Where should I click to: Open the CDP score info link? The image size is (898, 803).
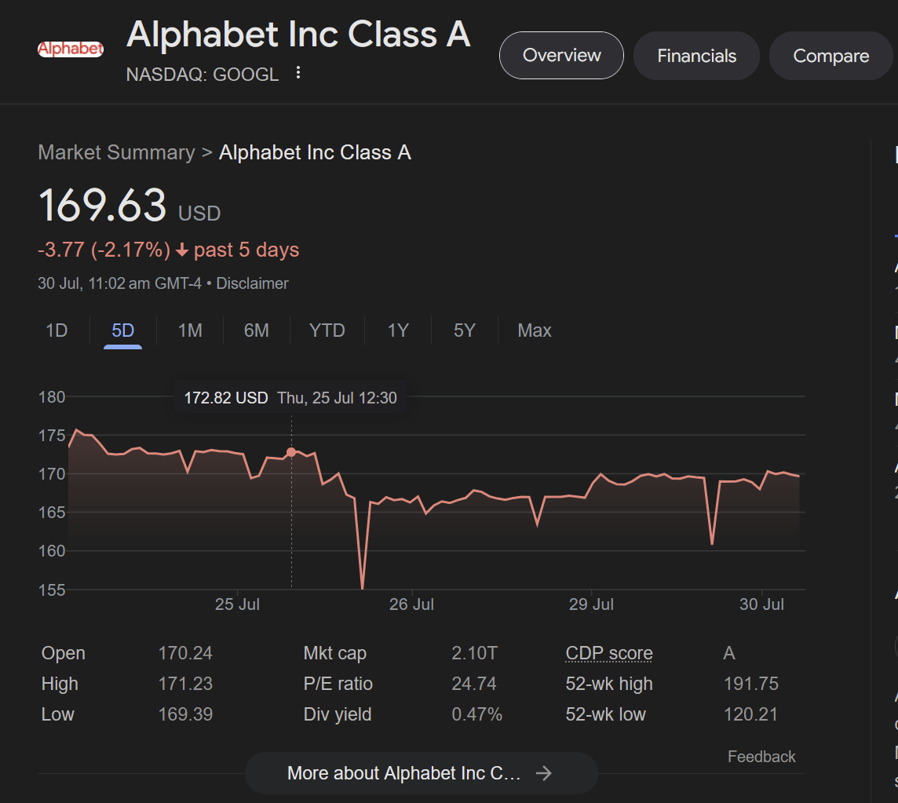click(609, 653)
